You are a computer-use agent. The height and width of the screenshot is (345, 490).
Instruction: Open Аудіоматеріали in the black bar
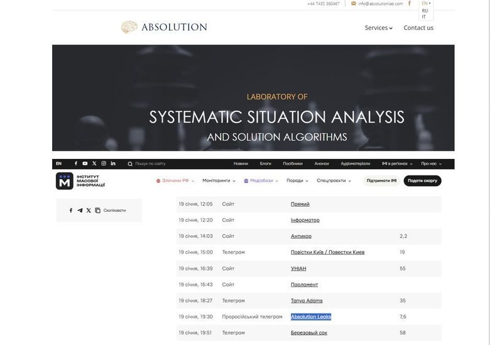tap(356, 163)
